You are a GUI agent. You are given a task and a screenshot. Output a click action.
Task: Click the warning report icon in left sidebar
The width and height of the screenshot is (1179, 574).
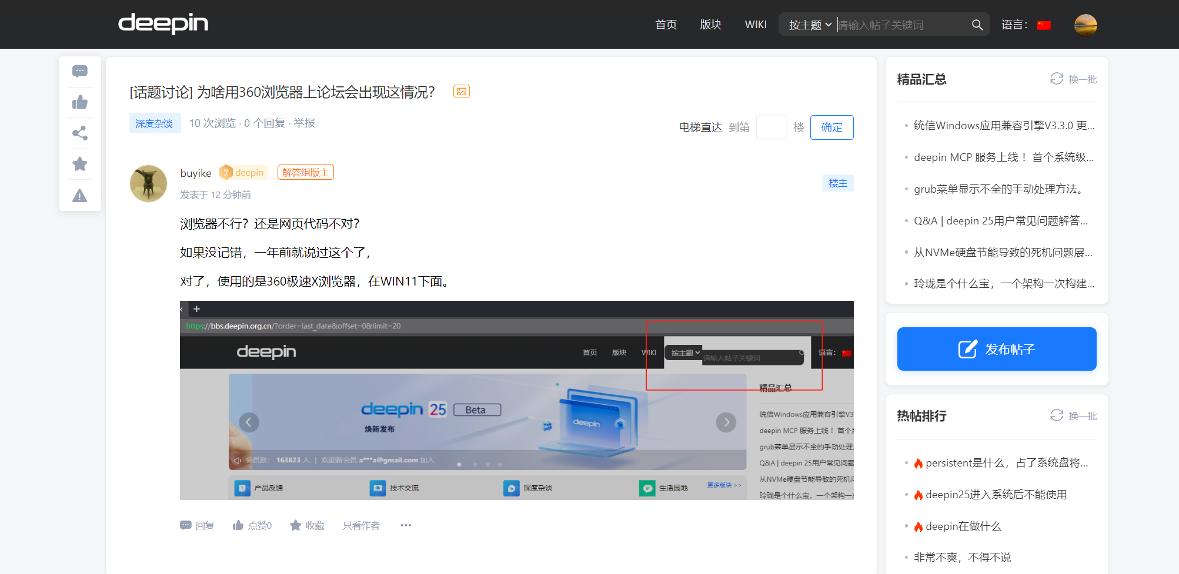80,196
